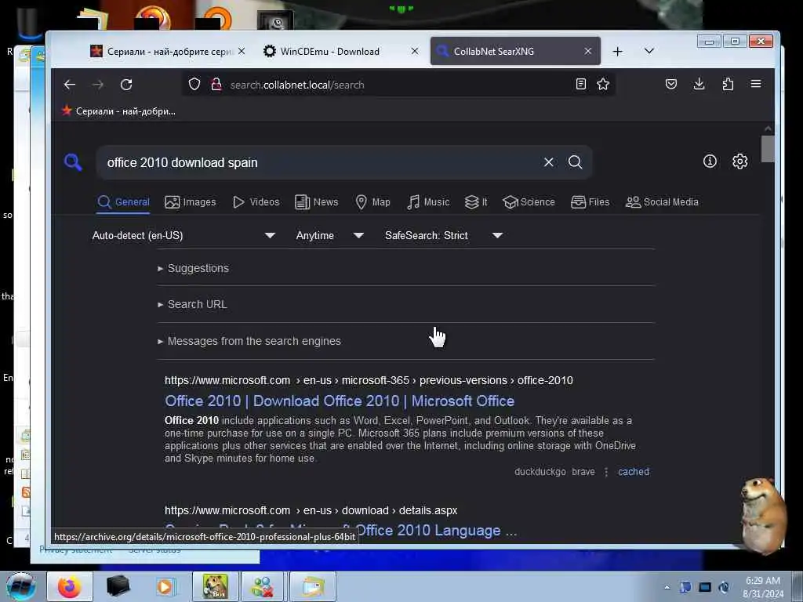803x602 pixels.
Task: Show hidden system tray icons arrow
Action: pos(667,587)
